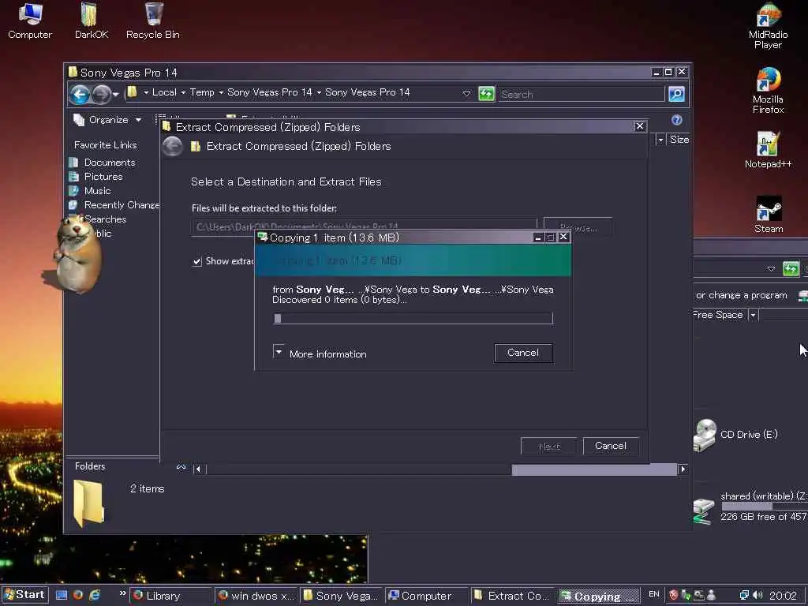Switch to Sony Vega taskbar window
This screenshot has height=606, width=808.
[x=342, y=596]
